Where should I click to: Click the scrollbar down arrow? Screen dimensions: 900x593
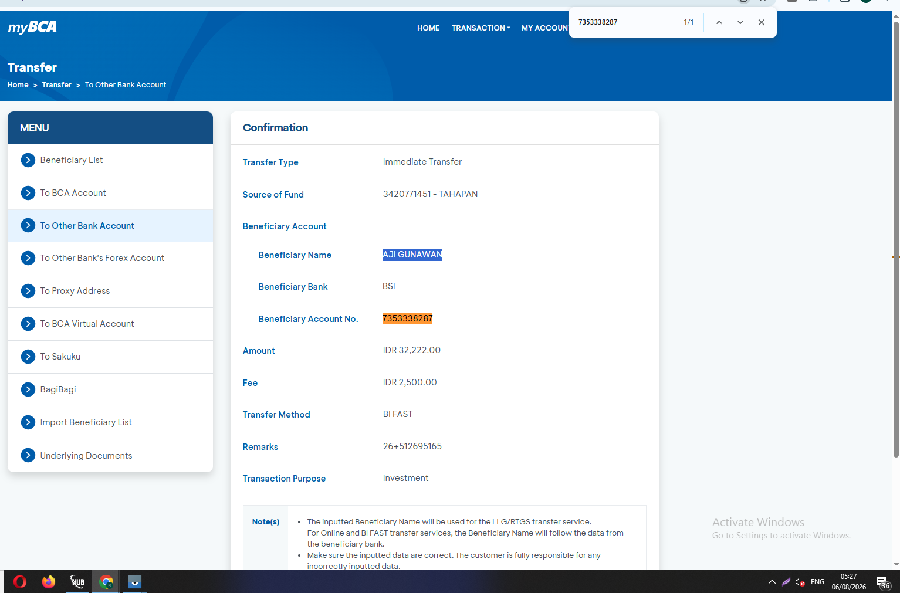(x=896, y=565)
